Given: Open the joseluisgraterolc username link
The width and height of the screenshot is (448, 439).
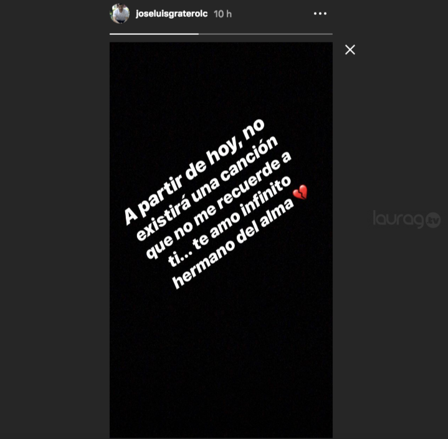Looking at the screenshot, I should pos(172,14).
